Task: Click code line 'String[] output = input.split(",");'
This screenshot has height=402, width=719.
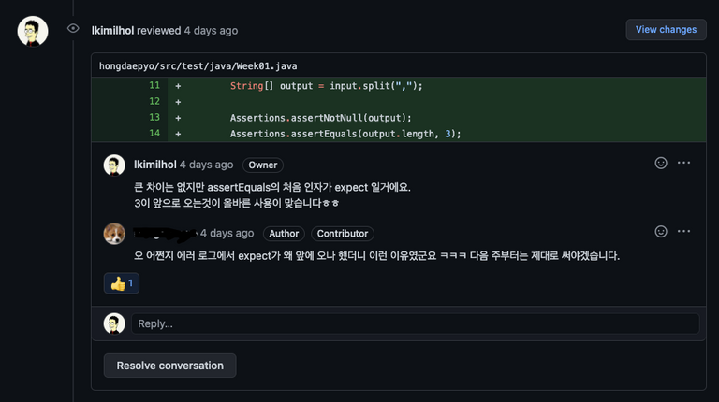Action: click(326, 86)
